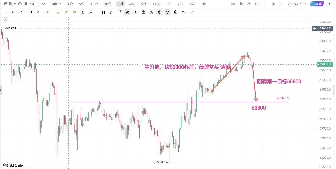Toggle the lock drawings icon
This screenshot has height=169, width=336.
144,12
